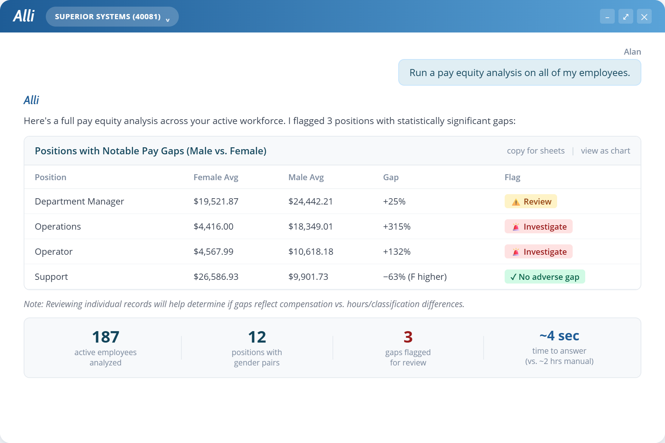The height and width of the screenshot is (443, 665).
Task: Click the 3 gaps flagged for review stat
Action: pos(408,348)
